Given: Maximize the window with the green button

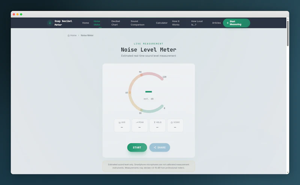Looking at the screenshot, I should [21, 14].
